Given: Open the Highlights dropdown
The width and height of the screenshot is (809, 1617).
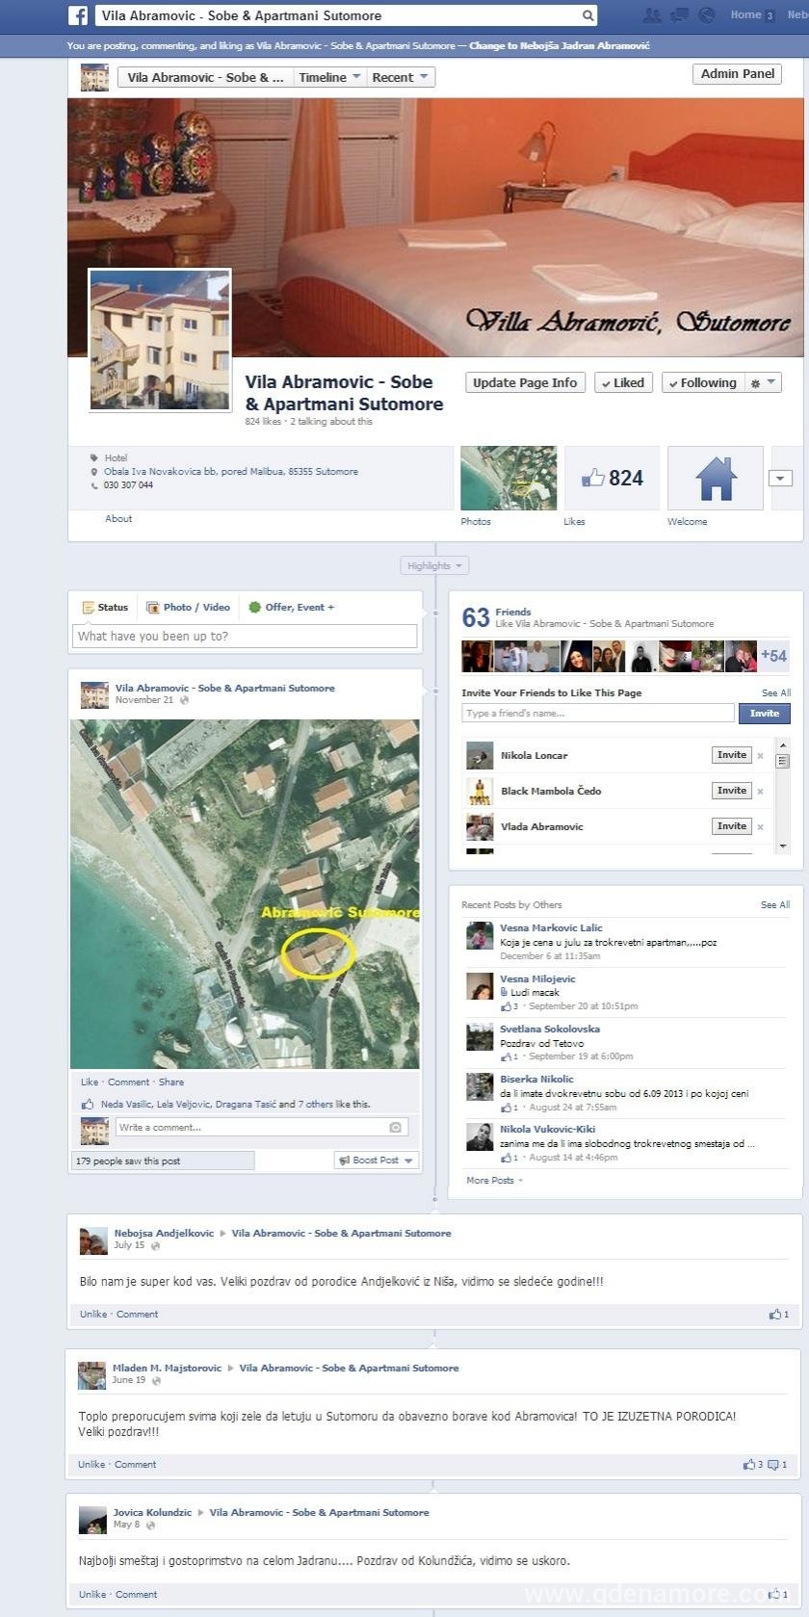Looking at the screenshot, I should pos(434,566).
